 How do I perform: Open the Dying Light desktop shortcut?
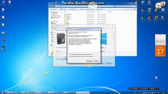163,18
